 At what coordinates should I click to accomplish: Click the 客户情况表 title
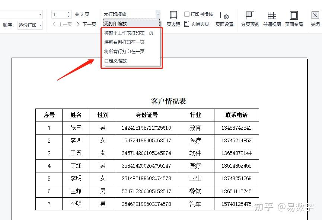pos(168,101)
